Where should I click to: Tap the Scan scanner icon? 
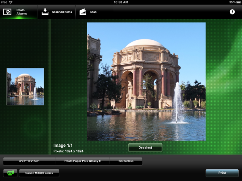[83, 12]
